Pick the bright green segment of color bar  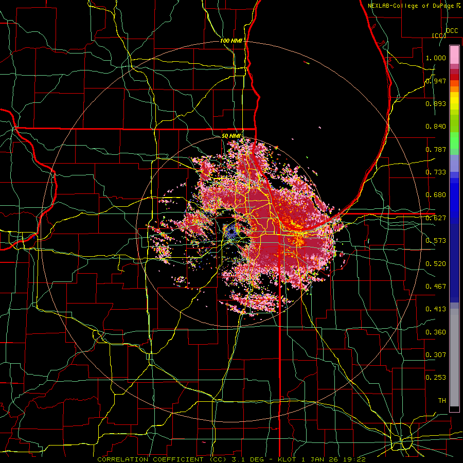click(x=454, y=140)
